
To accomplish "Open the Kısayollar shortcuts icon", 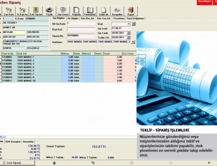I will point(117,11).
